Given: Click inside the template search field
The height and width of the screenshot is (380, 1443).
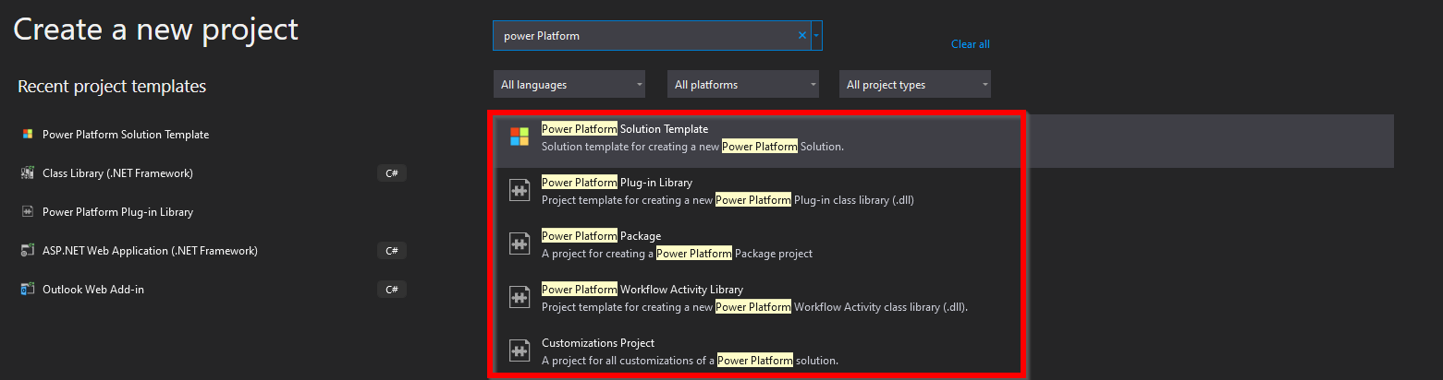Looking at the screenshot, I should pos(647,36).
